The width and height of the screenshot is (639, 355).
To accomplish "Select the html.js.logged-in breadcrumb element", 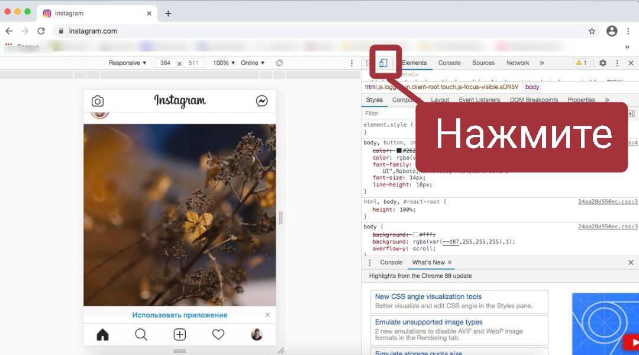I will pyautogui.click(x=441, y=87).
